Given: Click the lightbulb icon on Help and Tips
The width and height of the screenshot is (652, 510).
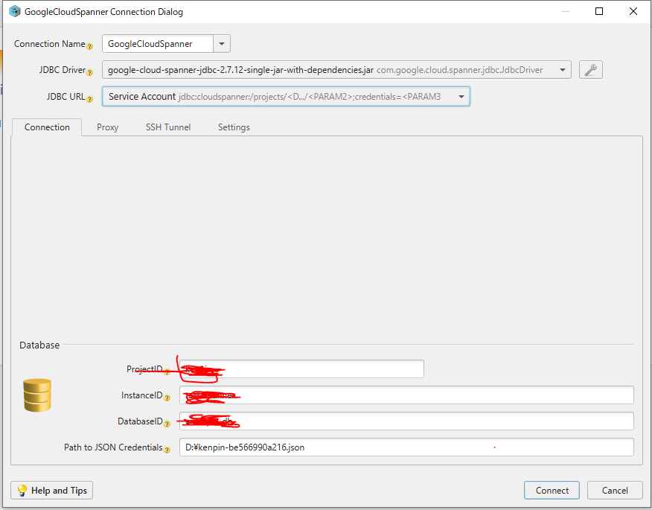Looking at the screenshot, I should (23, 490).
